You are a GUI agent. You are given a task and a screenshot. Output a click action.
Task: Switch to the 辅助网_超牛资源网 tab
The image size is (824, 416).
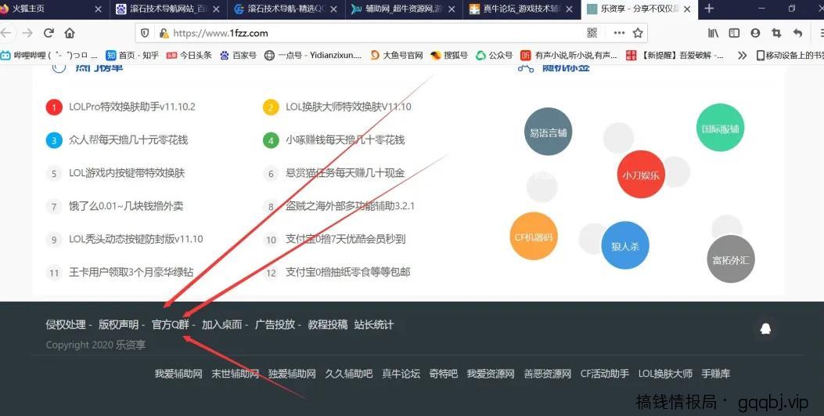pos(405,9)
